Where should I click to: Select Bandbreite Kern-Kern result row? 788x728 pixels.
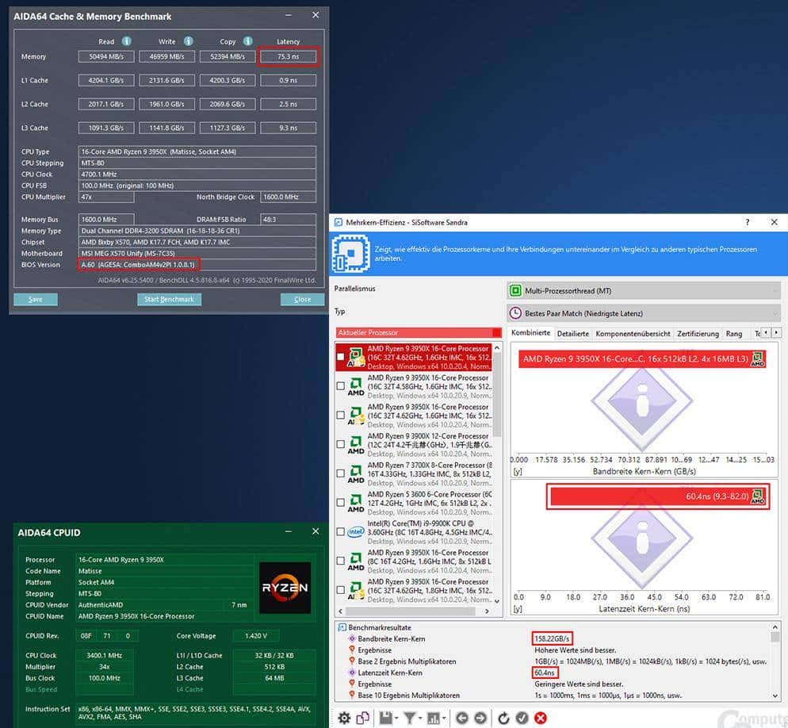553,639
